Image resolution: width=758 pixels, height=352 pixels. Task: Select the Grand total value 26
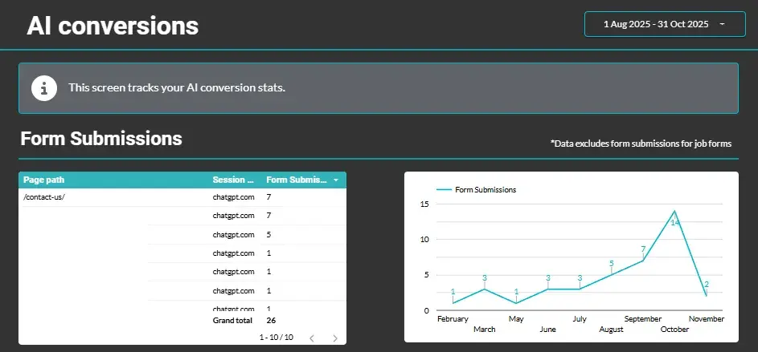(271, 320)
